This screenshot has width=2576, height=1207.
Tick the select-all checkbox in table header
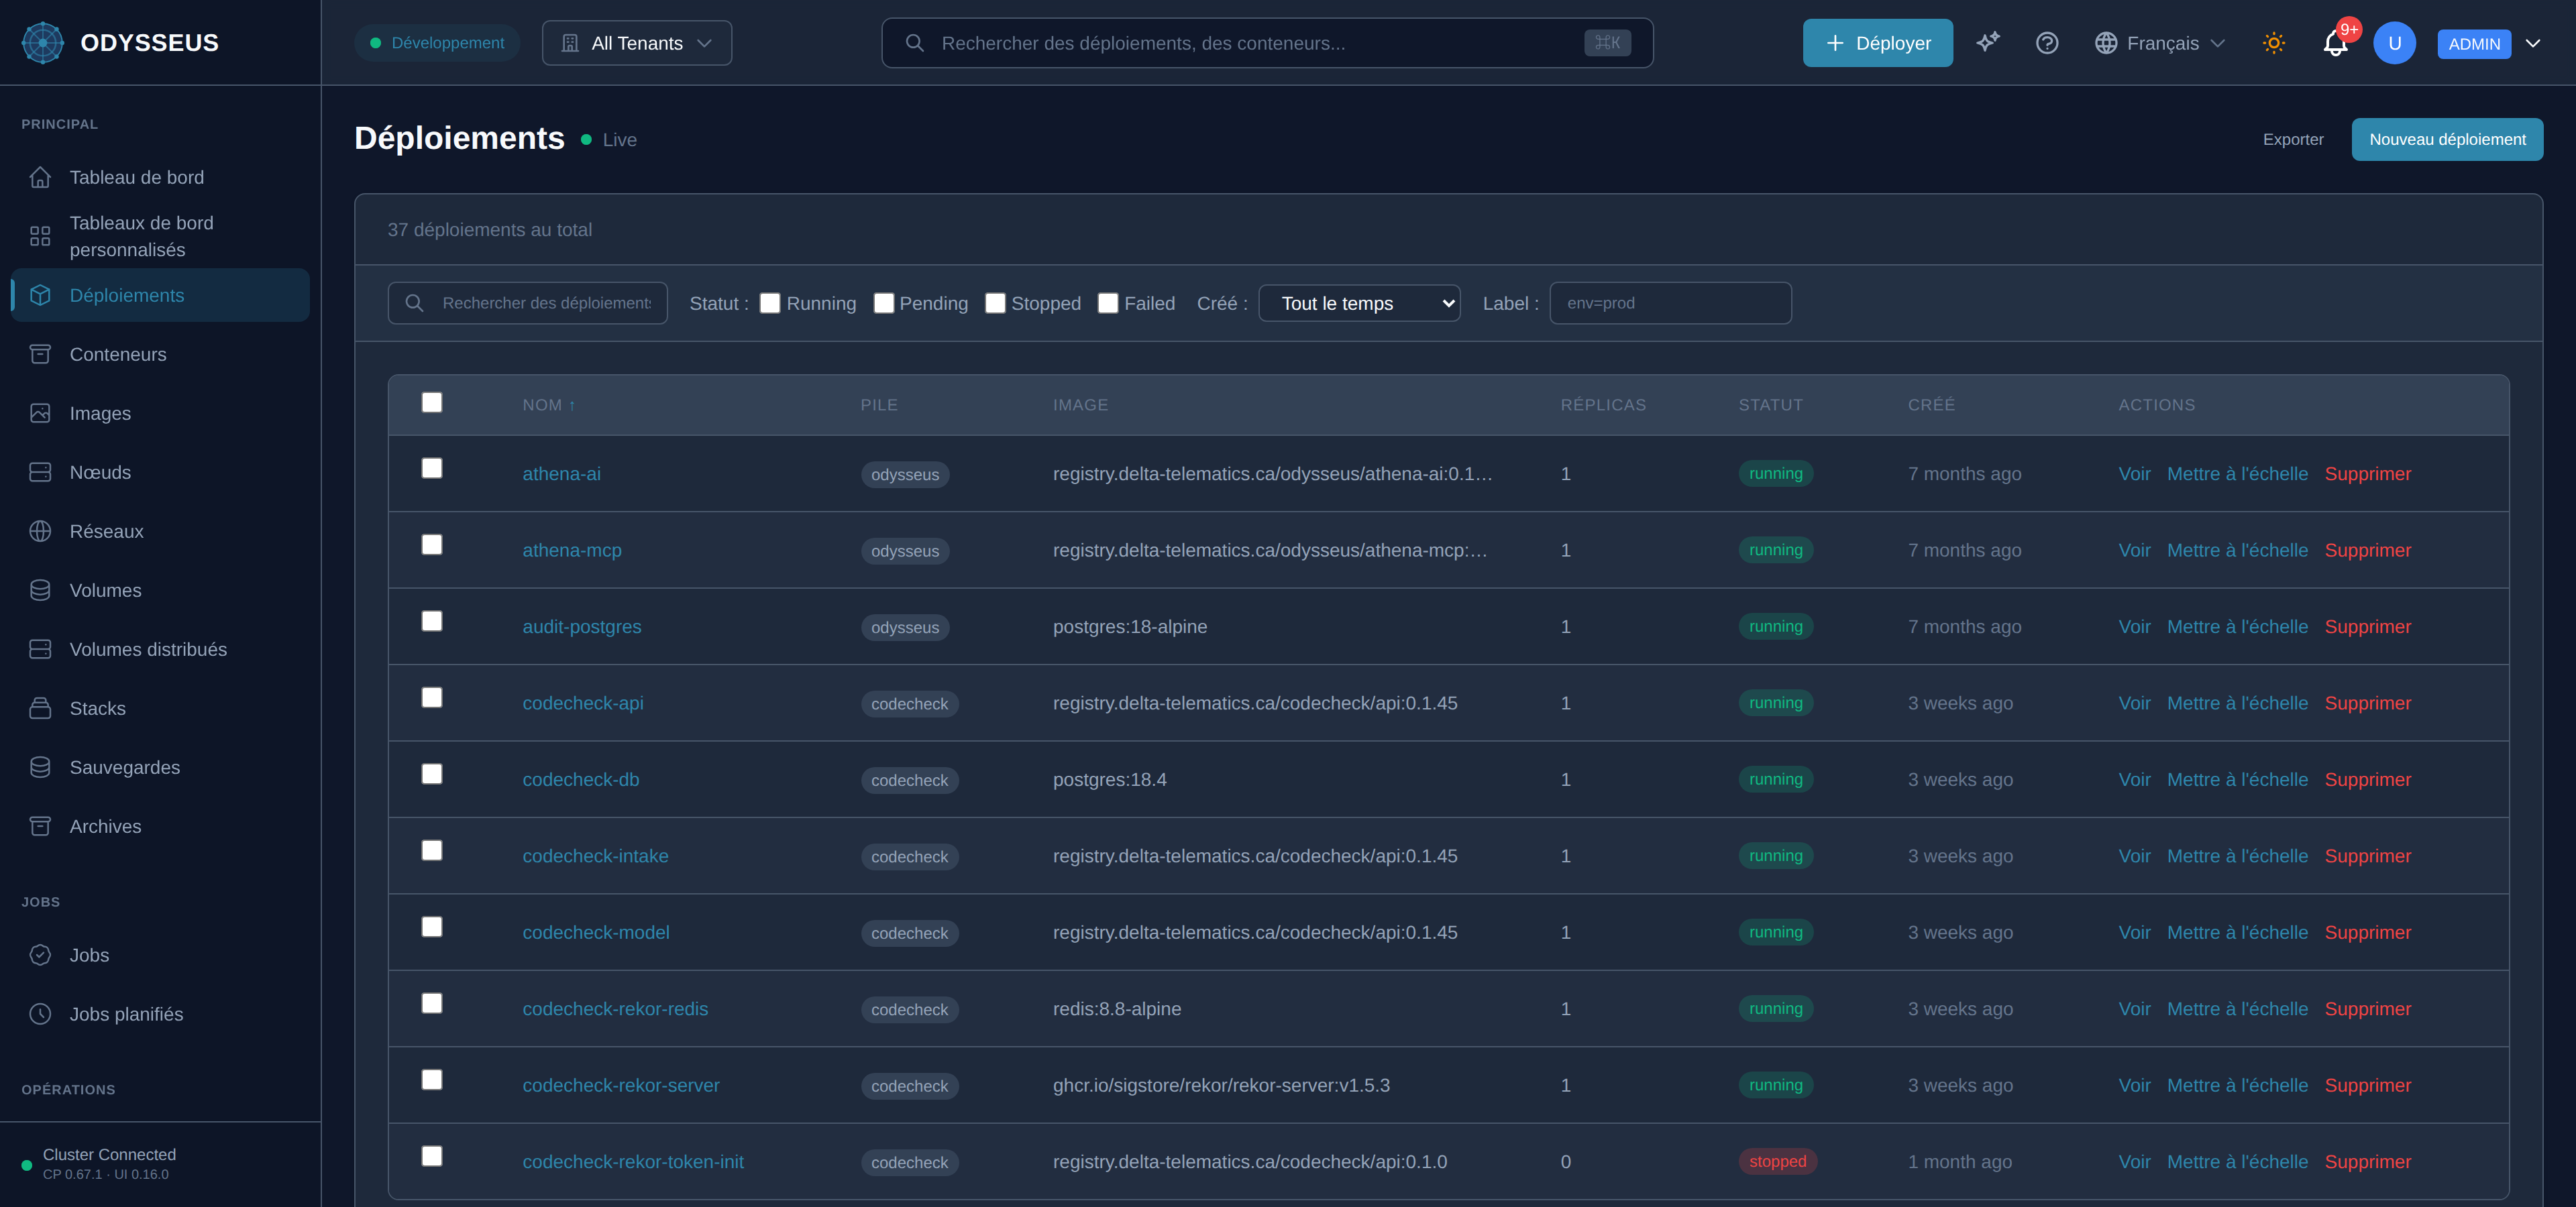click(432, 402)
